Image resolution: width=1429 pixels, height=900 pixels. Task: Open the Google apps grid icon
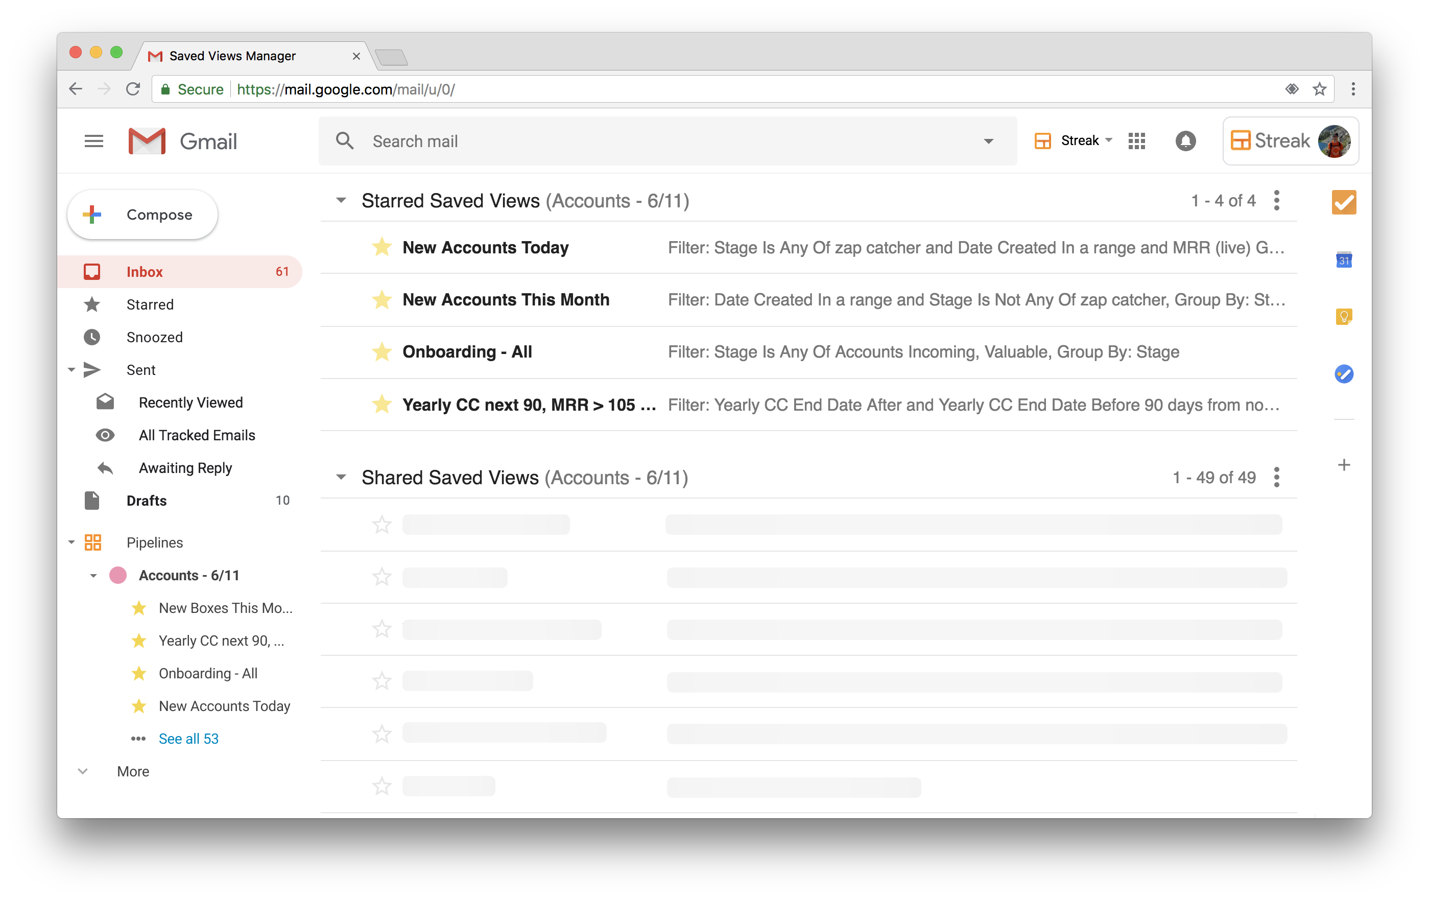click(1136, 140)
